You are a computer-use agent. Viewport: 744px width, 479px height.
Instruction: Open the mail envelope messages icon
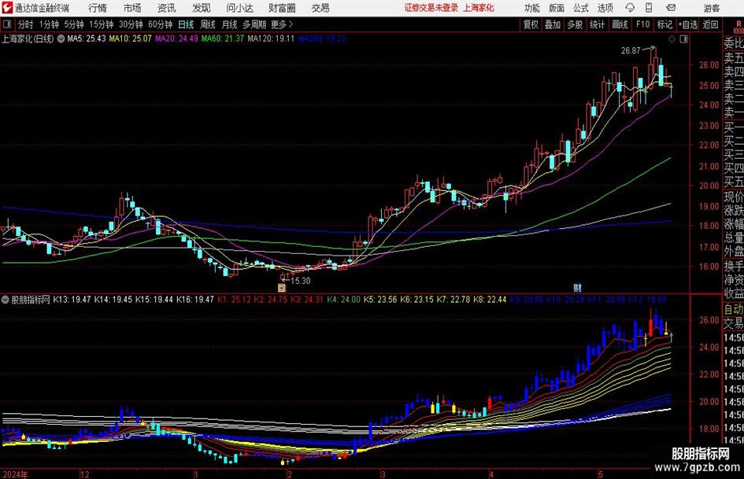click(671, 8)
